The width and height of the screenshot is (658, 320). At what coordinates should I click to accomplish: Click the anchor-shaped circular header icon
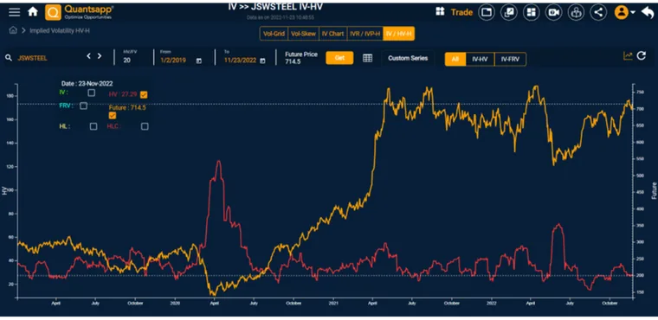coord(576,12)
